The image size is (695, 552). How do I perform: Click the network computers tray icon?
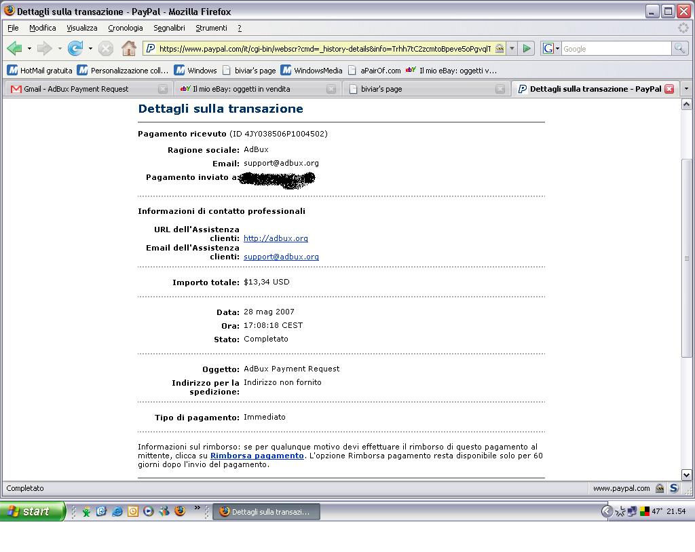point(632,512)
